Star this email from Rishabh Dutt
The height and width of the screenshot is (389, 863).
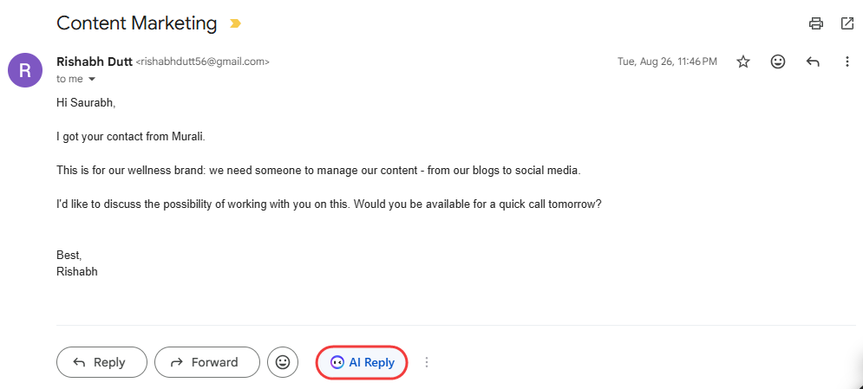click(x=743, y=62)
